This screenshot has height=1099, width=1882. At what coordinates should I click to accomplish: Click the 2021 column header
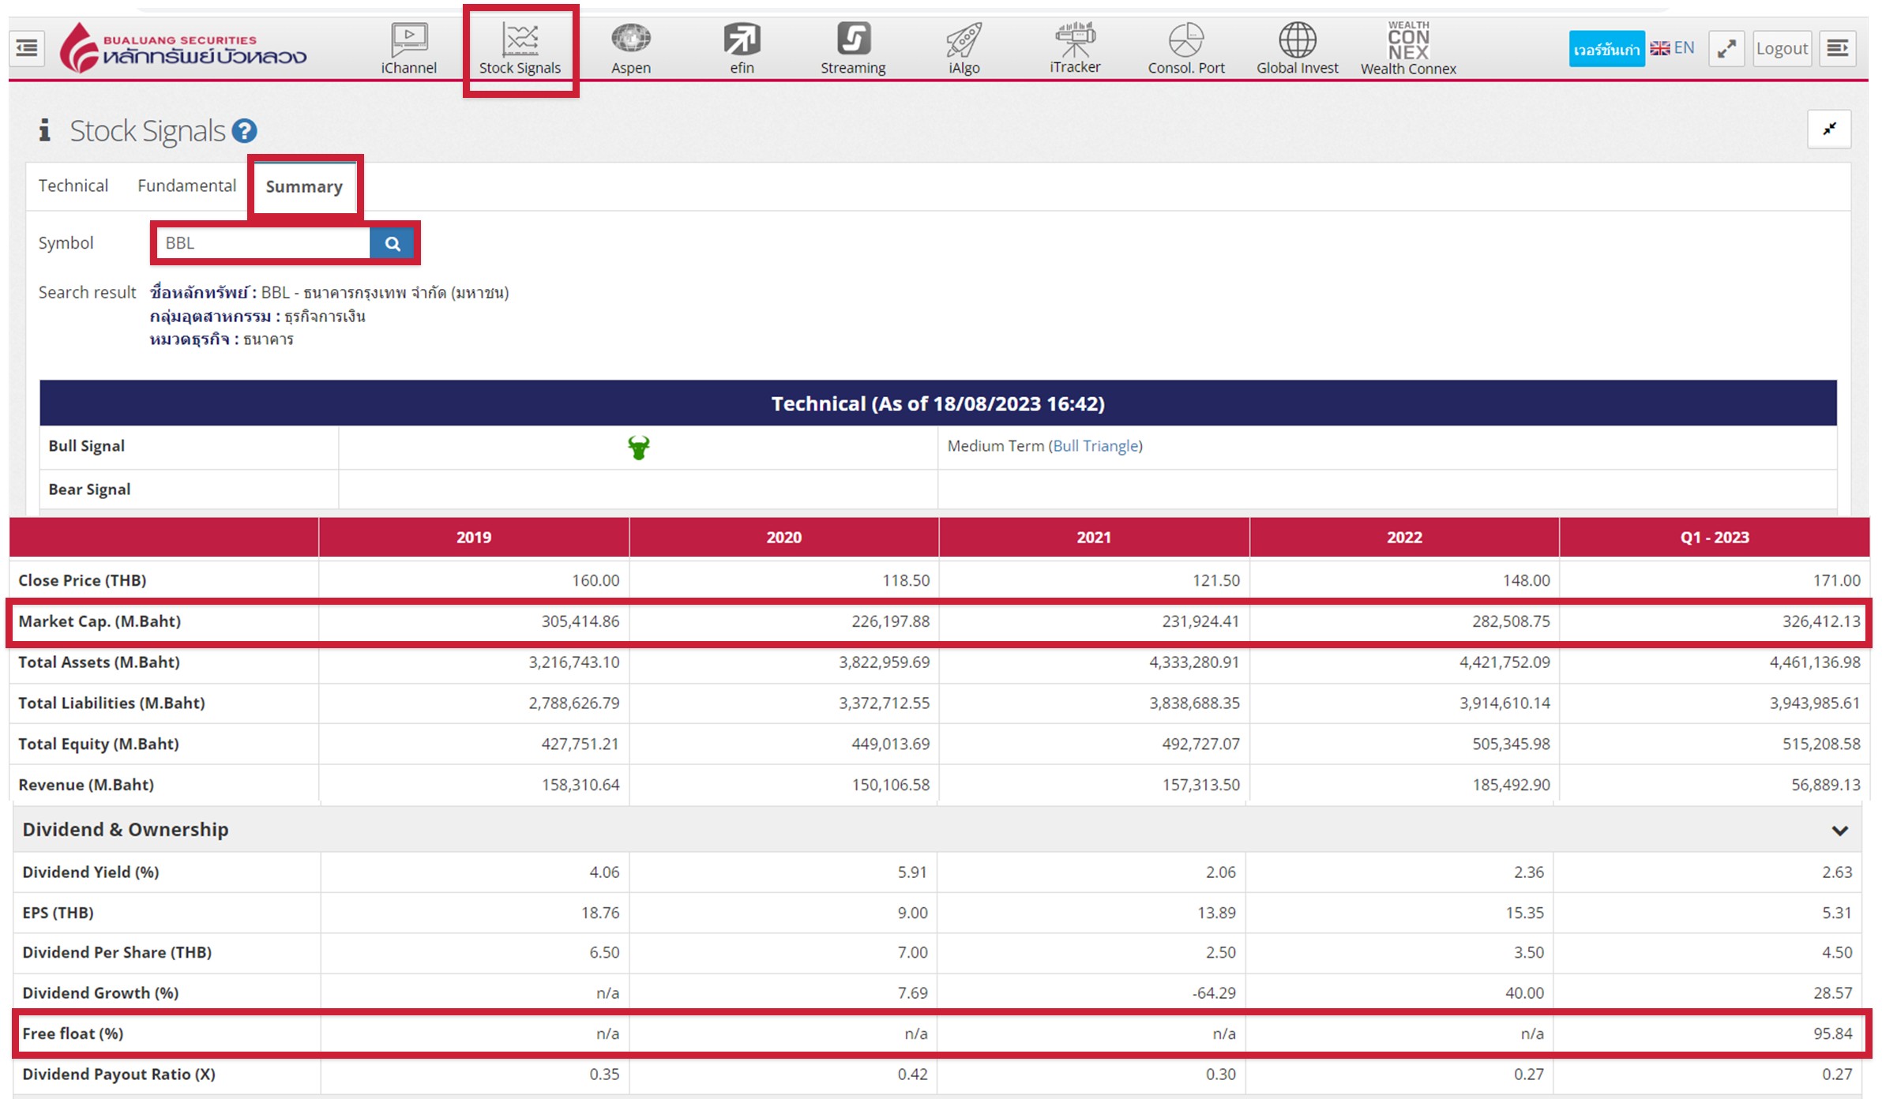[x=1094, y=538]
